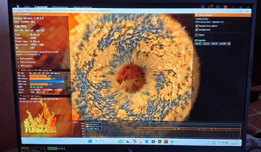The image size is (261, 152).
Task: Click the FurMark window title bar icon
Action: tap(15, 10)
